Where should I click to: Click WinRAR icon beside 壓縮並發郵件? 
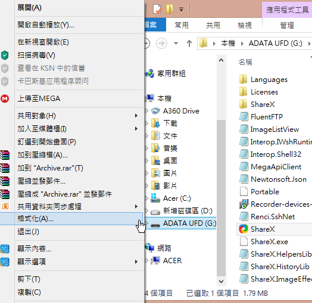pyautogui.click(x=5, y=181)
